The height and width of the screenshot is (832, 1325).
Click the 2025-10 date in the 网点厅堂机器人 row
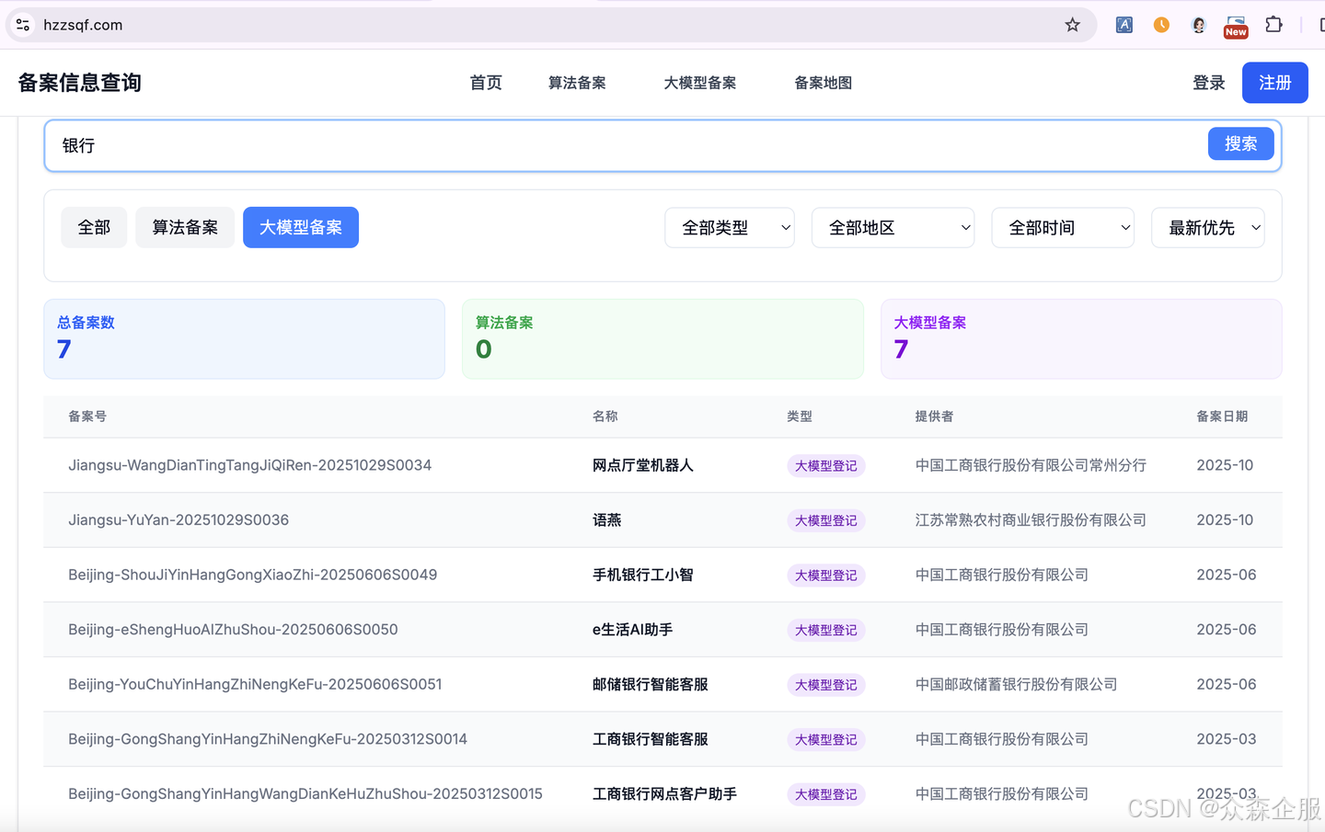point(1225,465)
